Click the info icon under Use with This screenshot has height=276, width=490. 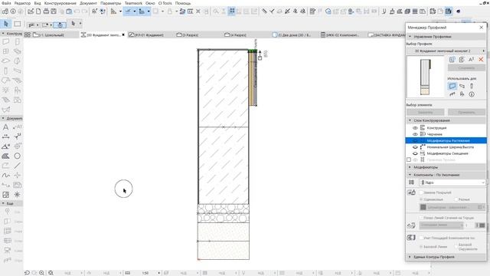472,94
